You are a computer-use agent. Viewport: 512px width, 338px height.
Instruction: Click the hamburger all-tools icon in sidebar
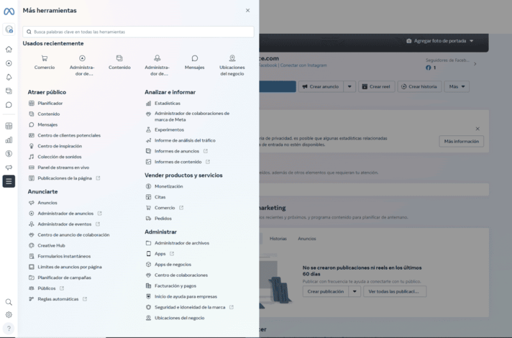point(9,181)
